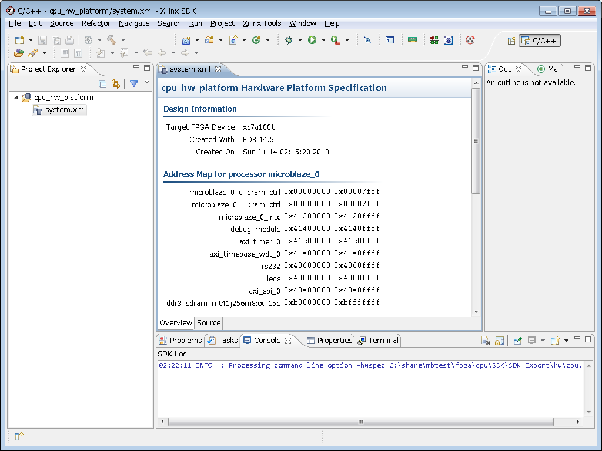This screenshot has width=602, height=451.
Task: Close the system.xml editor tab
Action: (x=218, y=69)
